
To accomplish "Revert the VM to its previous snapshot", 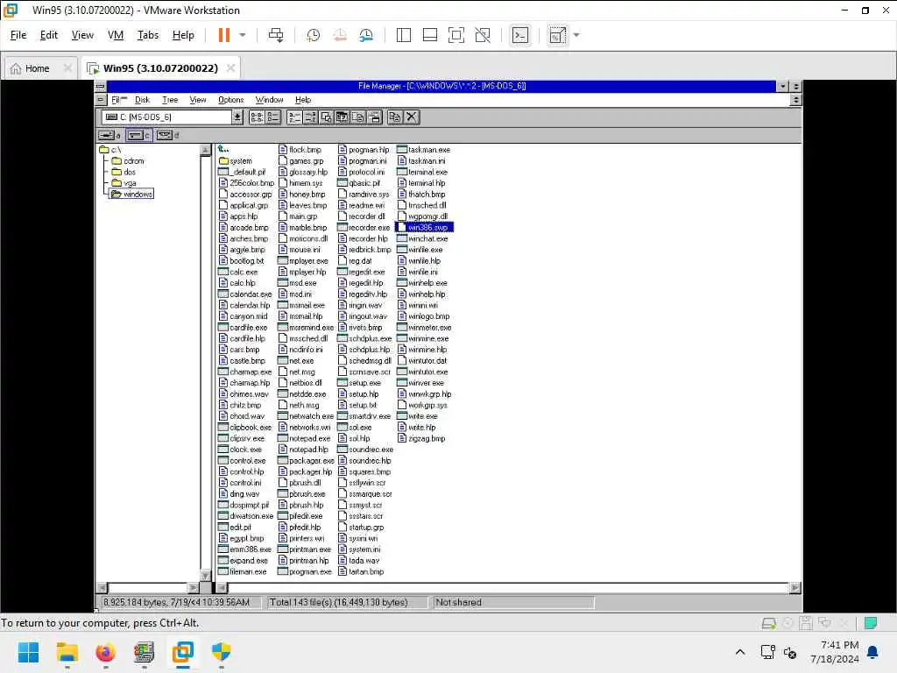I will (340, 35).
